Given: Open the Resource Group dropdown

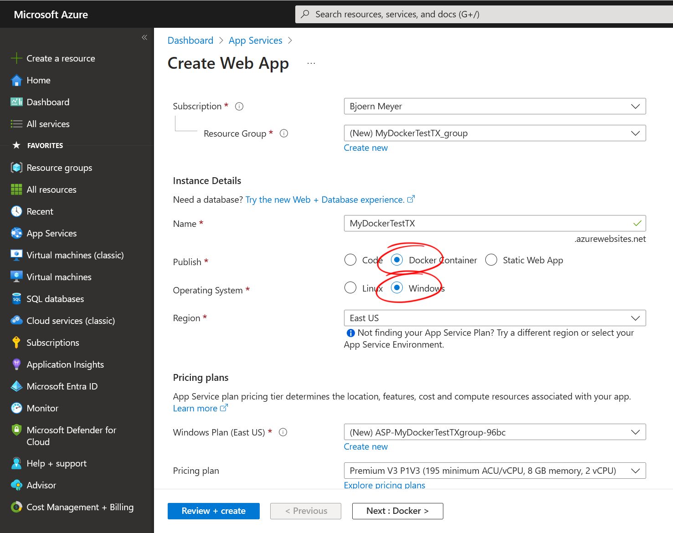Looking at the screenshot, I should [495, 133].
